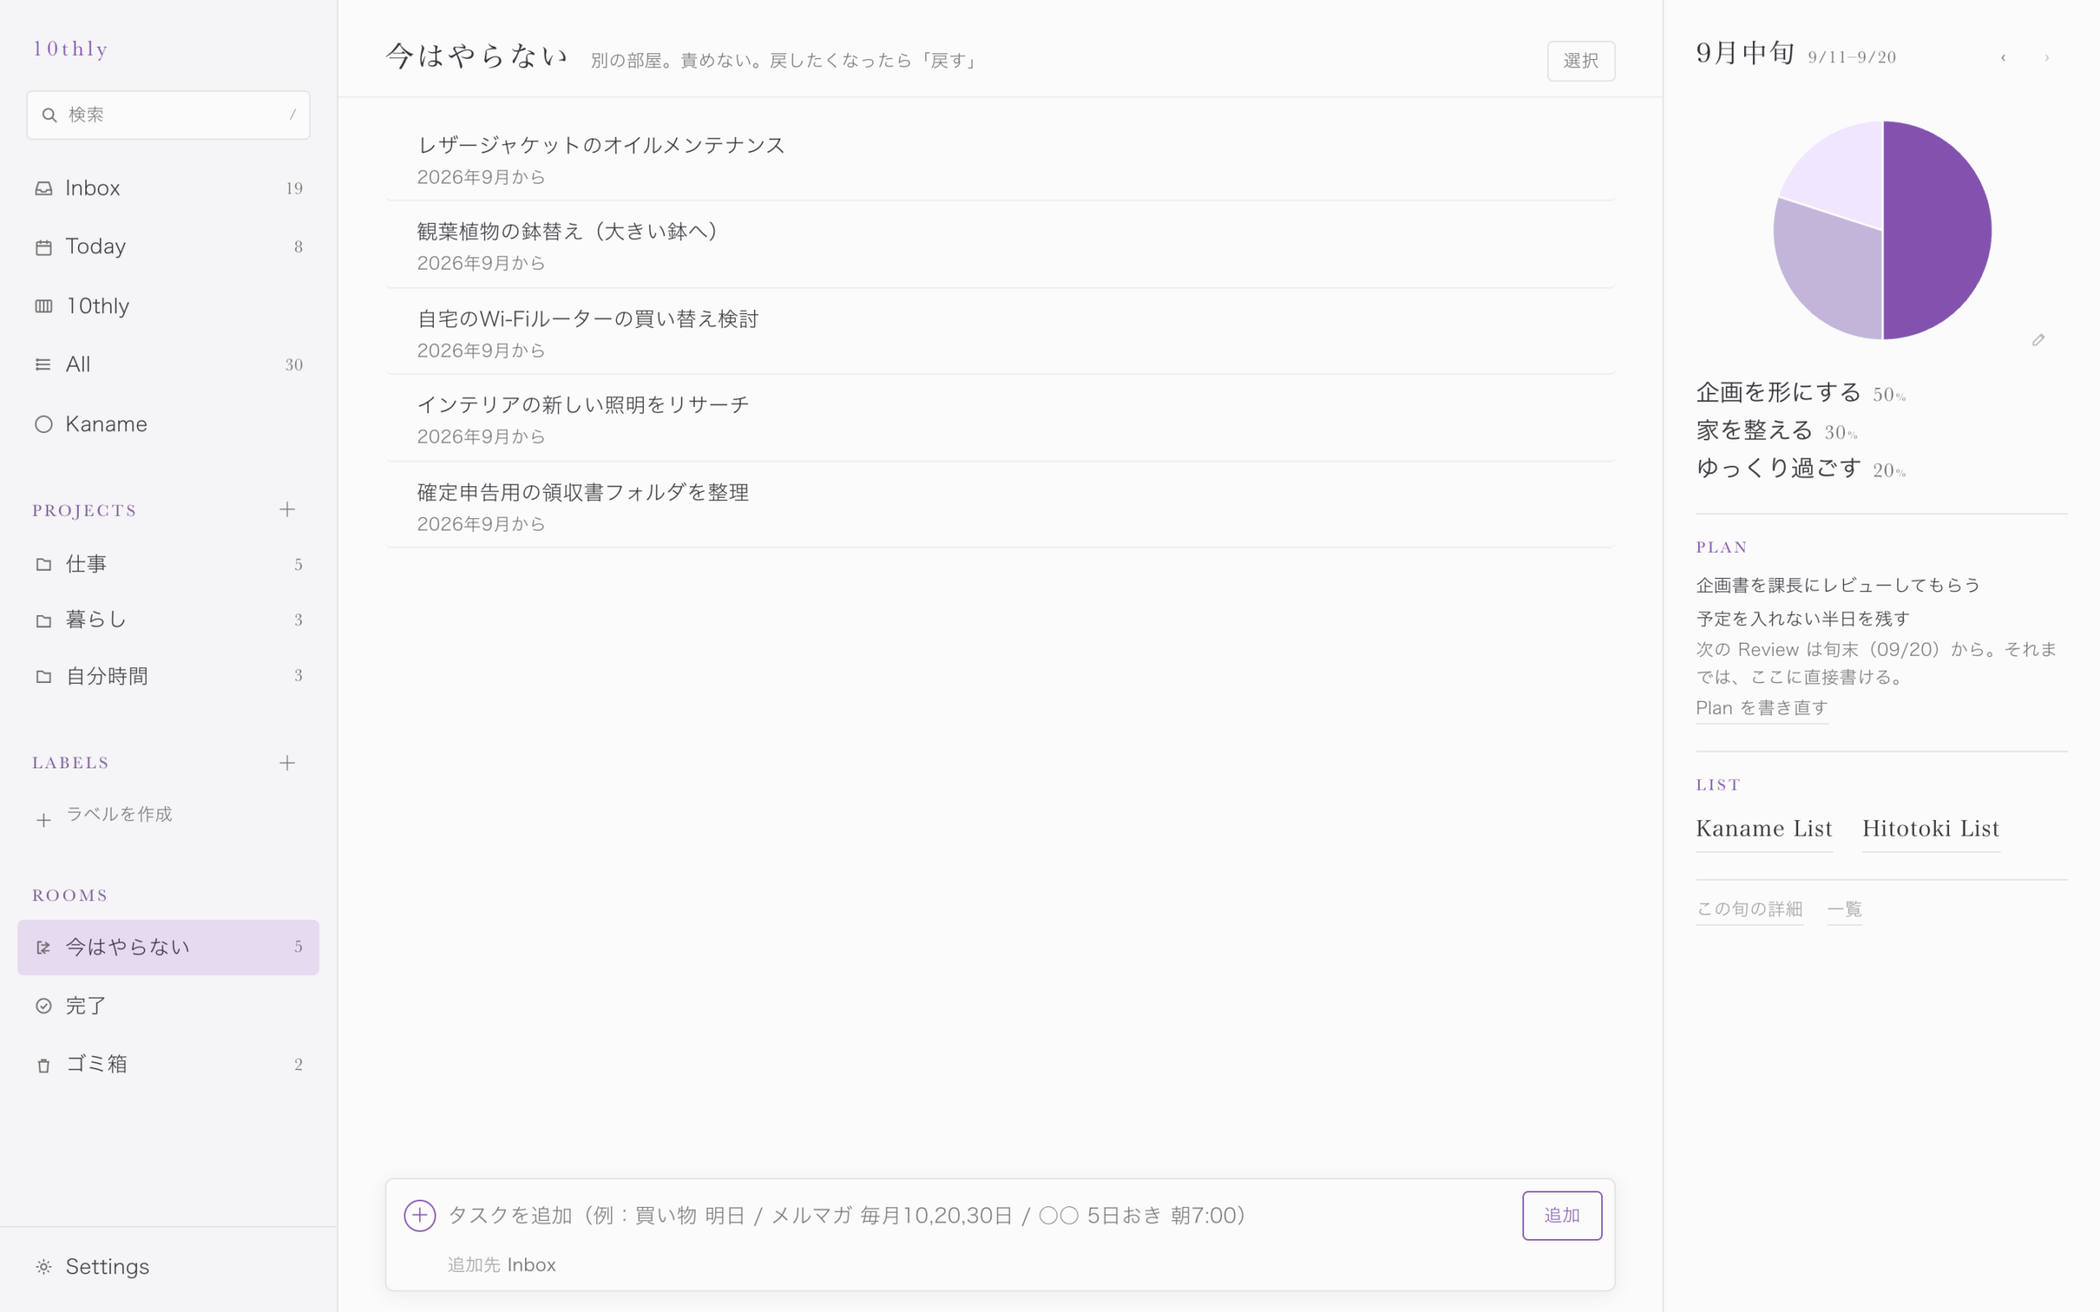Open the 完了 room
2100x1312 pixels.
point(168,1005)
